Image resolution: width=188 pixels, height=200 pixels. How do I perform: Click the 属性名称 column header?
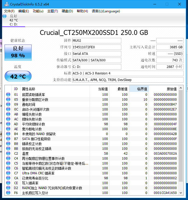pyautogui.click(x=55, y=89)
